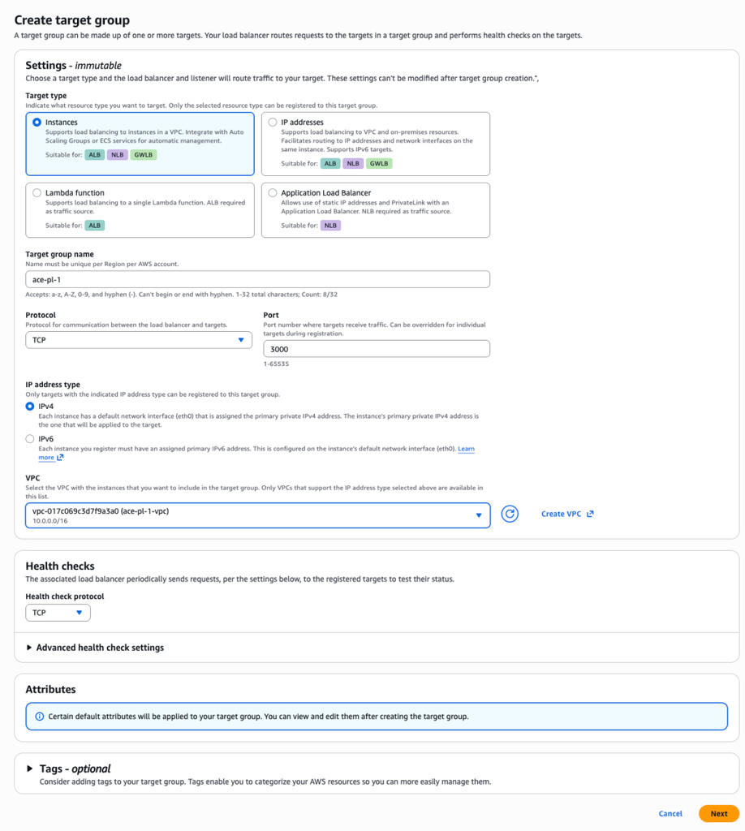The height and width of the screenshot is (831, 745).
Task: Select the IP addresses target type
Action: [x=272, y=122]
